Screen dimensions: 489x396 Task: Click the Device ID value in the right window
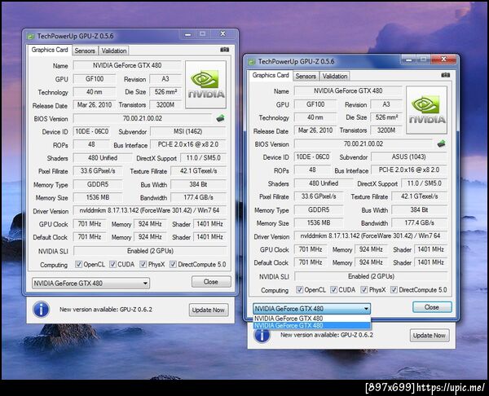click(x=312, y=156)
